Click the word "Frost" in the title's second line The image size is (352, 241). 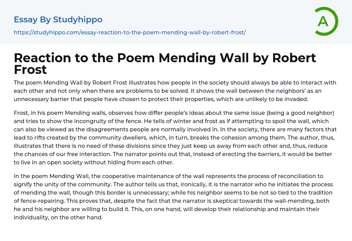tap(30, 69)
